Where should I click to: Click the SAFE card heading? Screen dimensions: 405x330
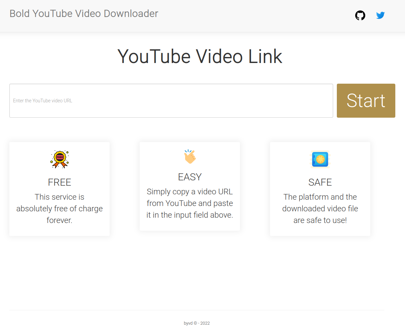pos(320,182)
